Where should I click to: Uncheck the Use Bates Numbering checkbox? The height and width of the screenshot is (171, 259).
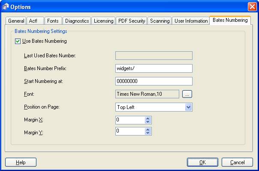(18, 41)
